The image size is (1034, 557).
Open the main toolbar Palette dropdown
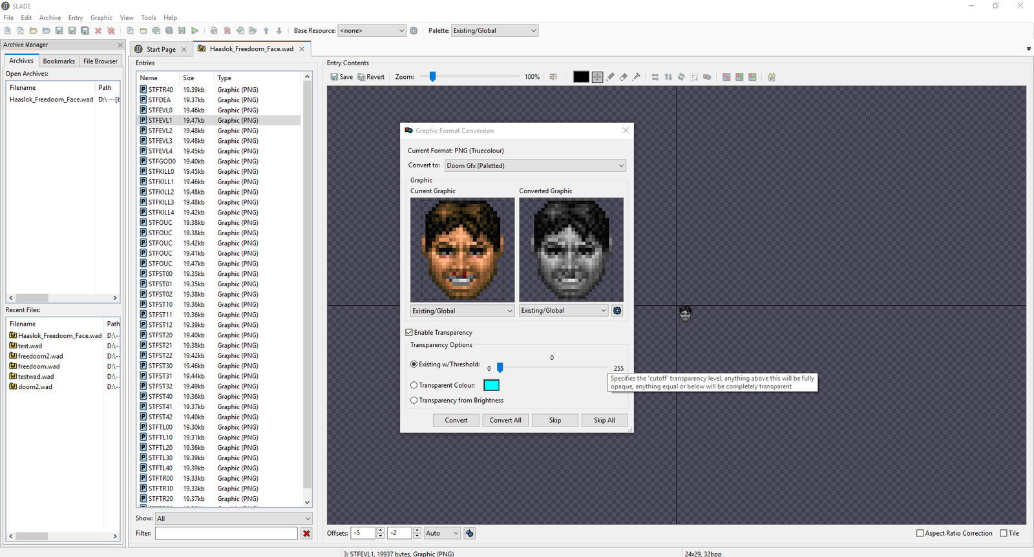tap(494, 30)
